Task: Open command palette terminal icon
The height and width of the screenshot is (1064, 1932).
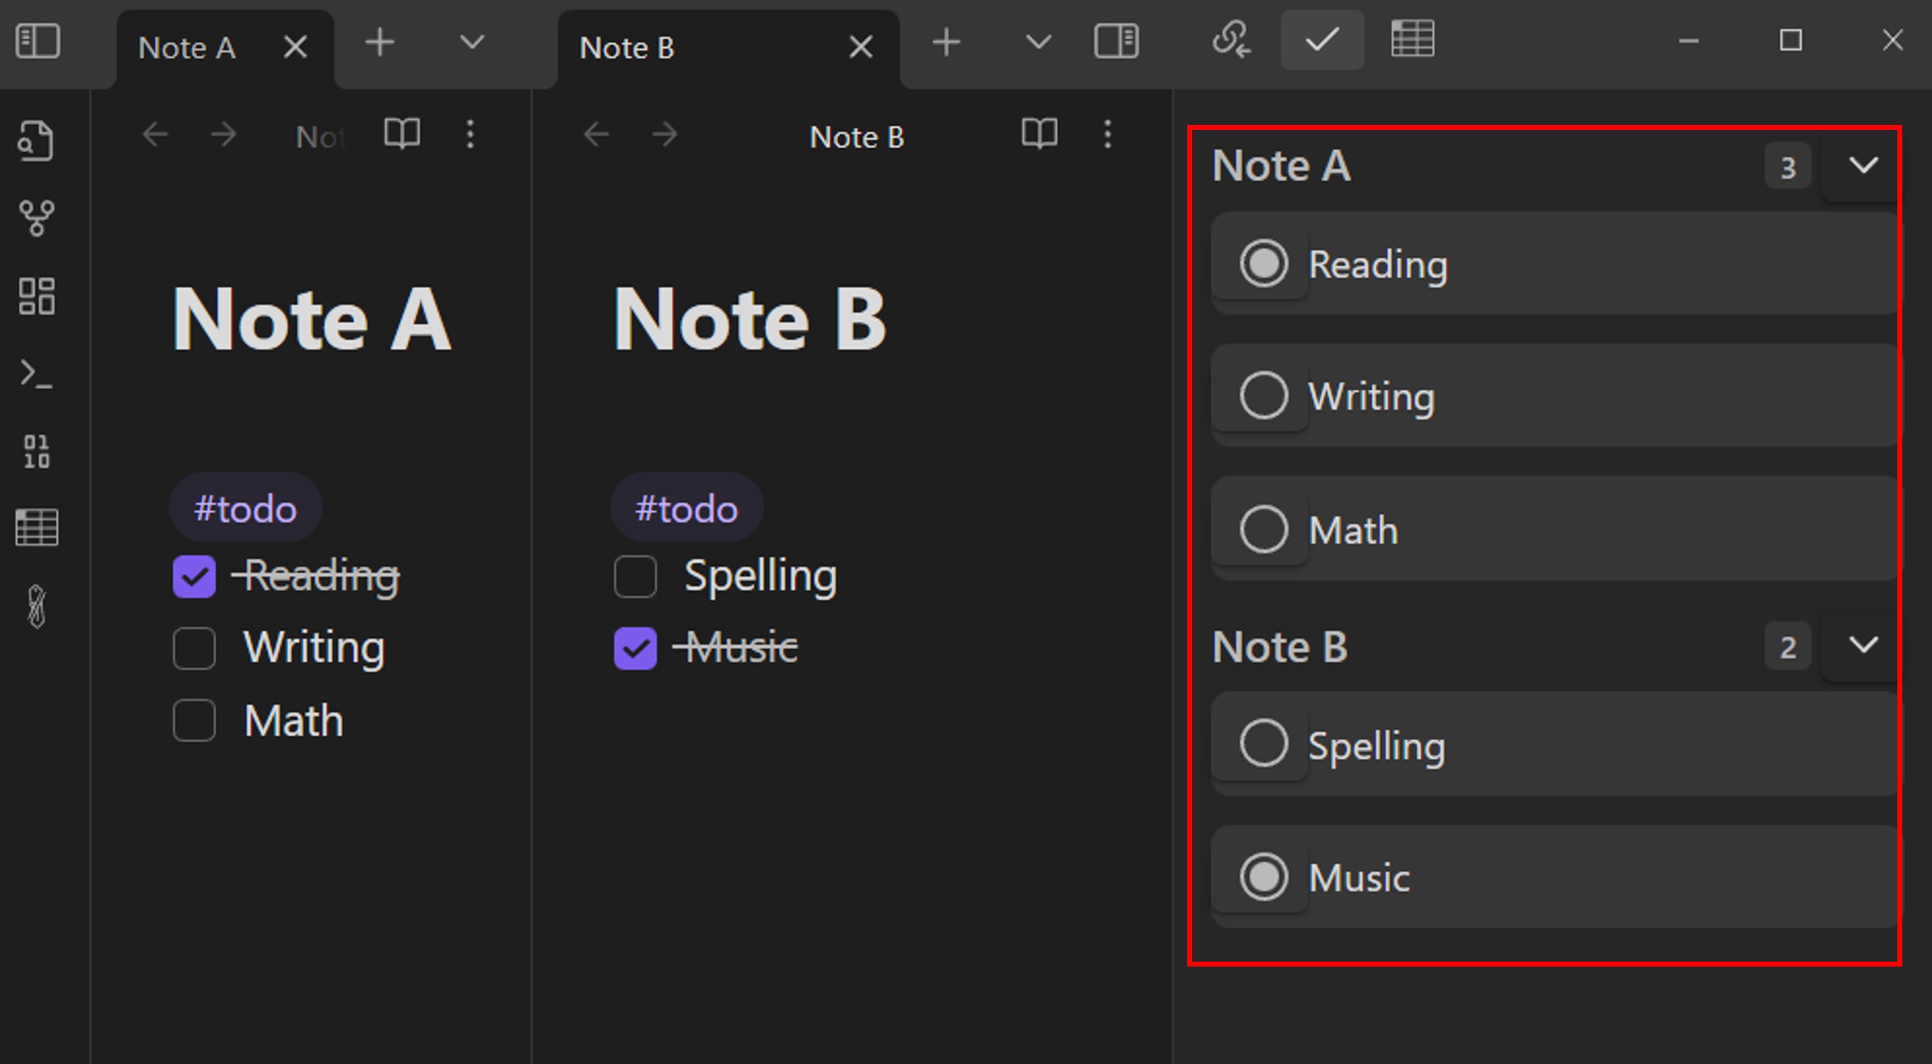Action: click(37, 374)
